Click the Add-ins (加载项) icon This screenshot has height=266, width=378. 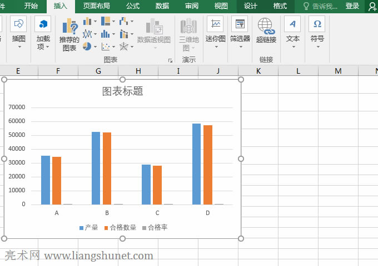click(43, 24)
